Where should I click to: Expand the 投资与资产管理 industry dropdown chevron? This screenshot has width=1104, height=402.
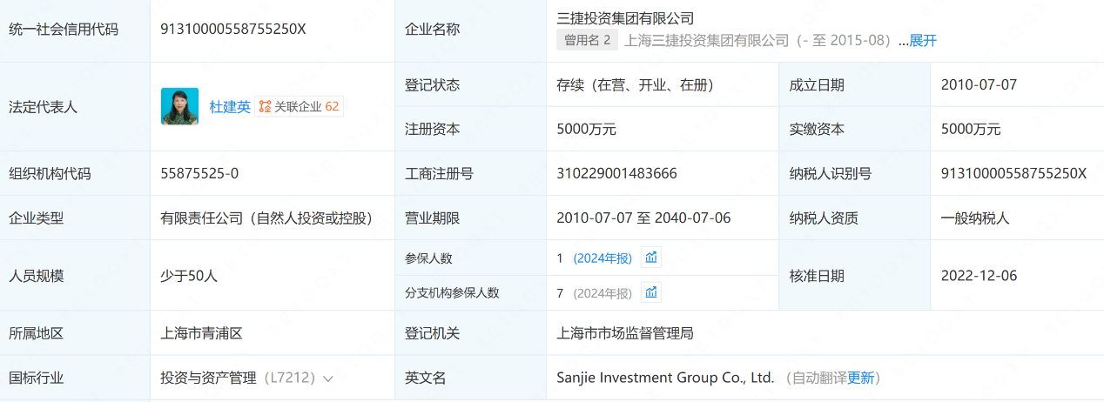point(328,379)
